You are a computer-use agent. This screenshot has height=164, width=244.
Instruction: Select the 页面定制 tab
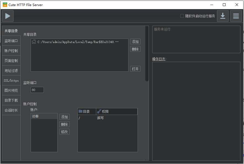pyautogui.click(x=11, y=61)
